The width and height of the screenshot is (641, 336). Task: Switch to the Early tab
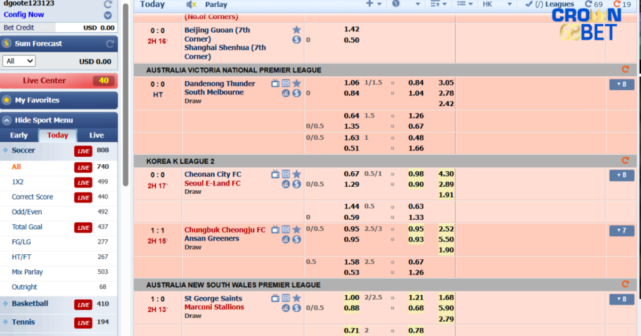tap(19, 136)
